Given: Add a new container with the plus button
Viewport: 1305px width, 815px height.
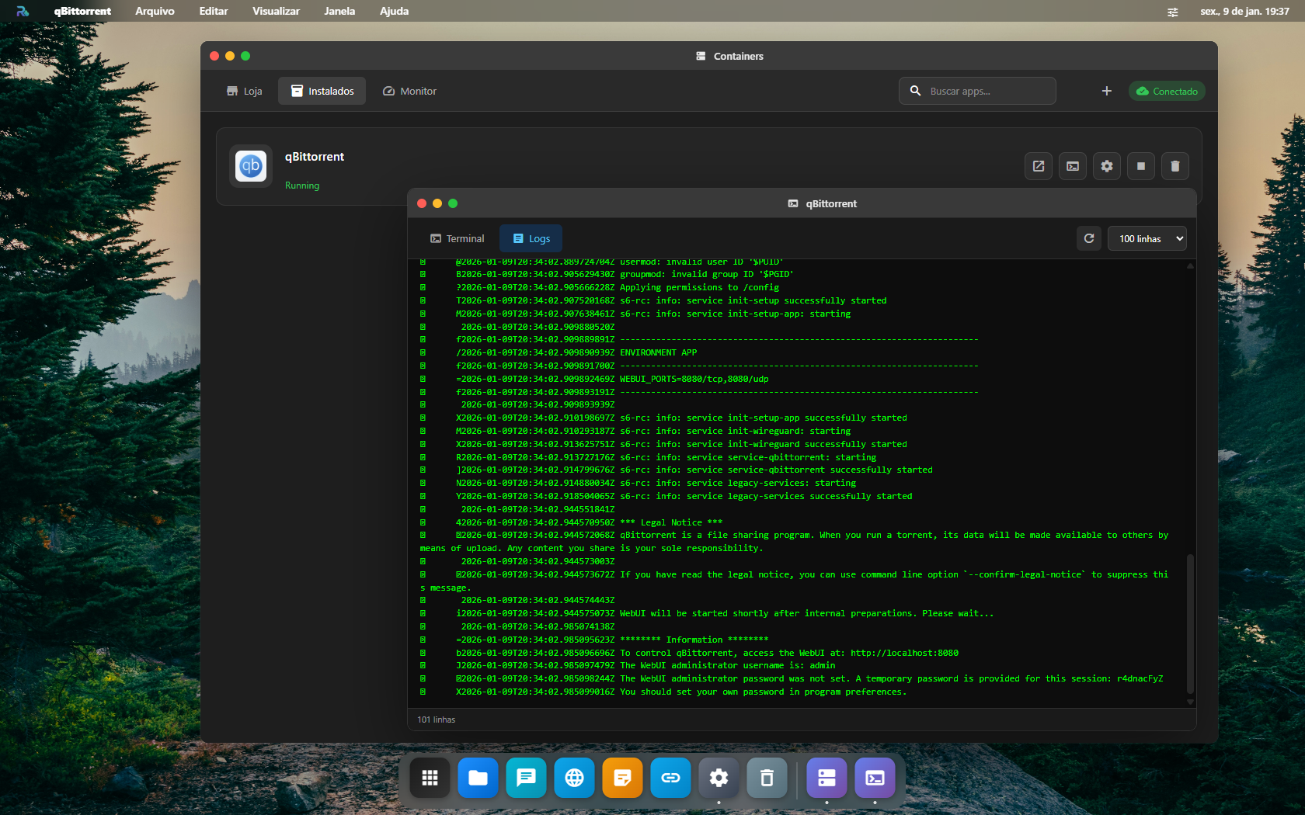Looking at the screenshot, I should pos(1106,91).
